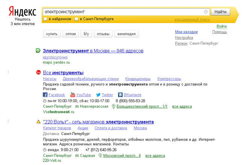This screenshot has height=165, width=243.
Task: Click the yellow warning triangle next to 220 Вольт
Action: point(38,122)
